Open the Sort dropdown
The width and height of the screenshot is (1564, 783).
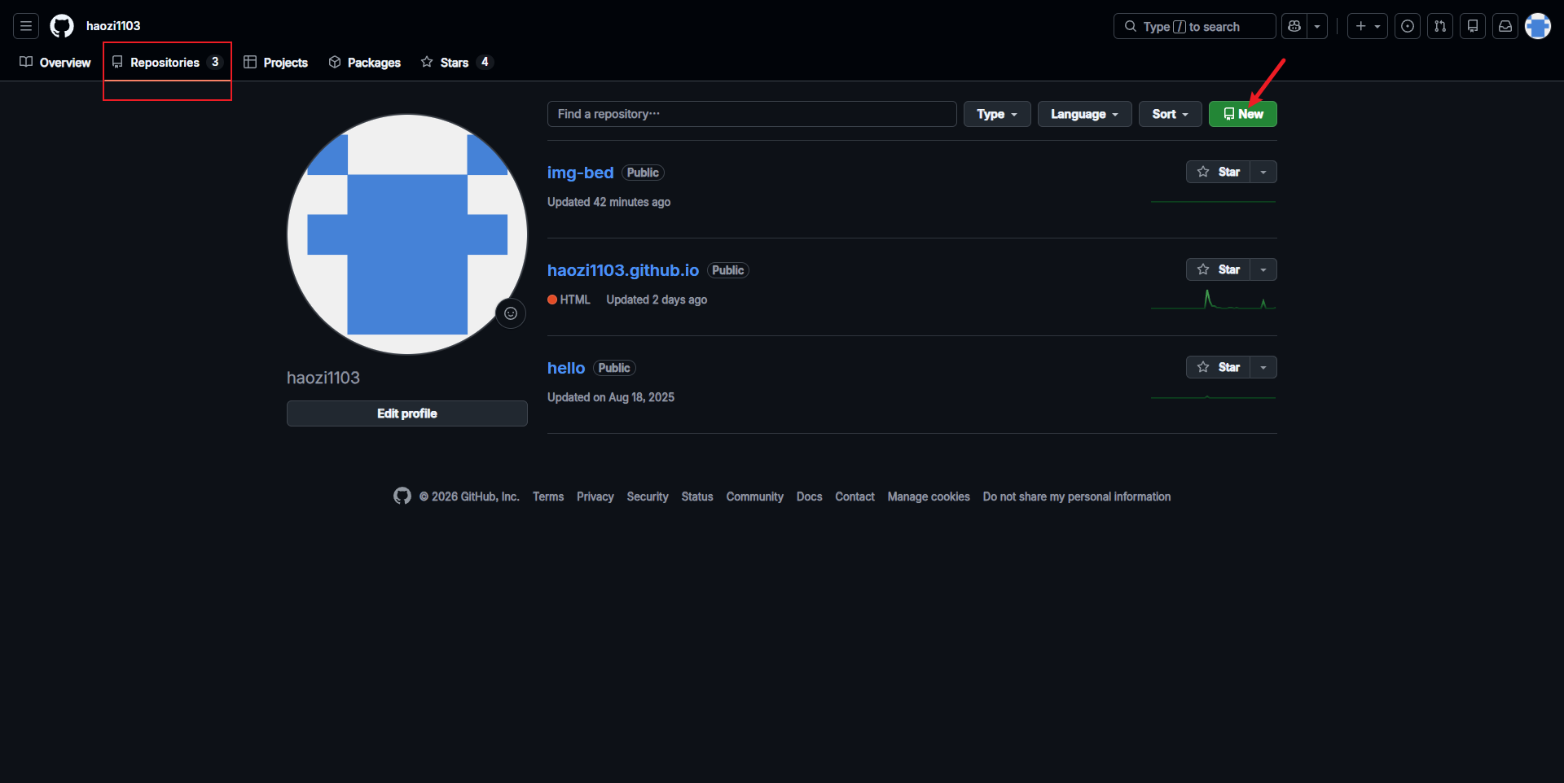click(1170, 114)
